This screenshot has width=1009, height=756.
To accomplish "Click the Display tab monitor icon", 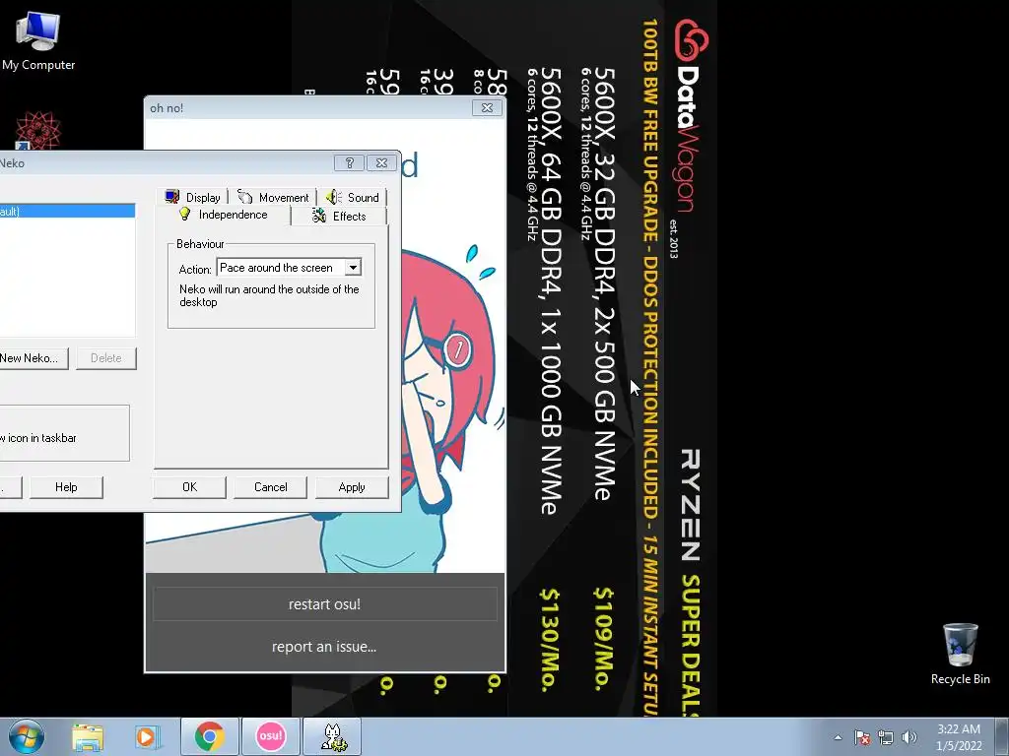I will click(x=171, y=197).
